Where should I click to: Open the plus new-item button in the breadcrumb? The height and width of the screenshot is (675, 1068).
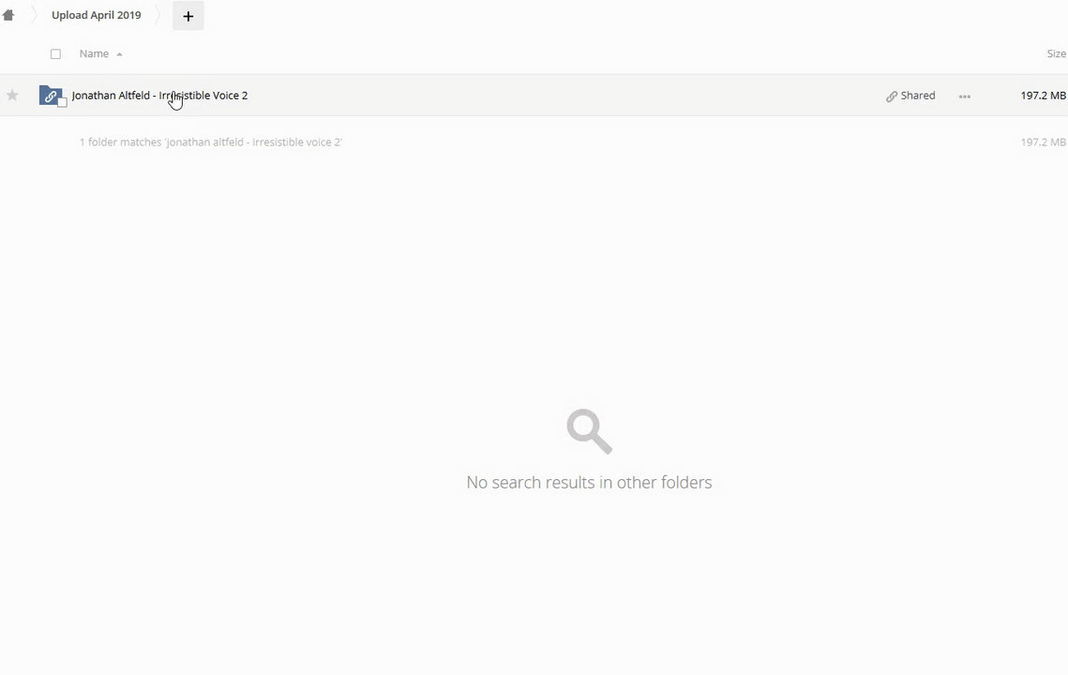(x=188, y=16)
